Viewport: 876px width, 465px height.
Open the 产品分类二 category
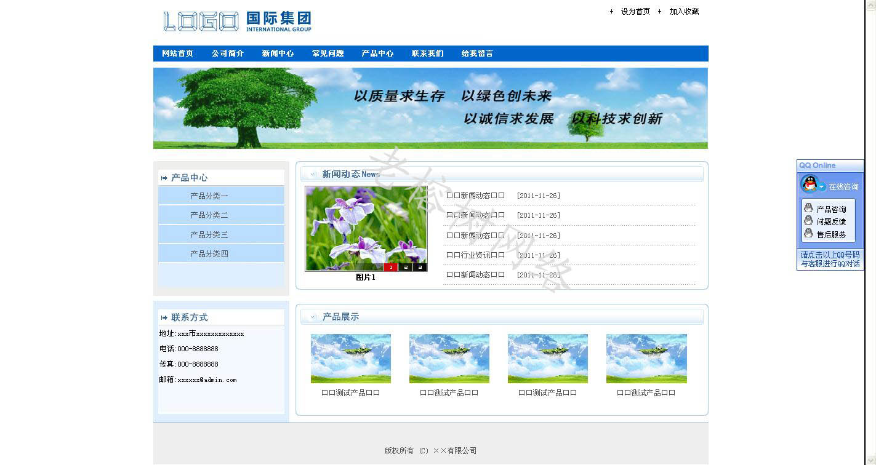coord(221,215)
